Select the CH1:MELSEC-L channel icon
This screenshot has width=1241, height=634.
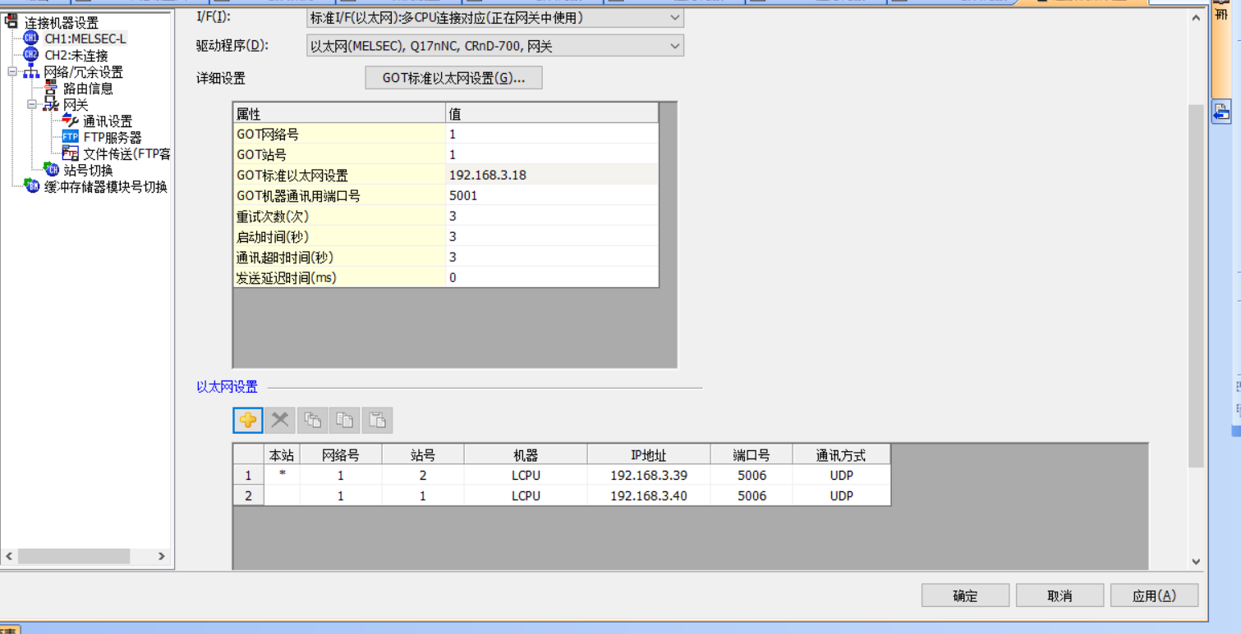pyautogui.click(x=30, y=39)
